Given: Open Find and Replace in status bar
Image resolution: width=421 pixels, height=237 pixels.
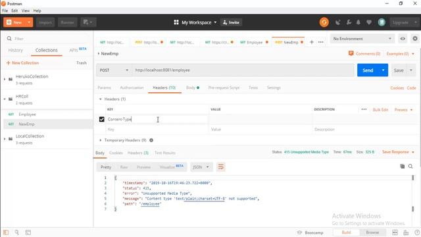Looking at the screenshot, I should pyautogui.click(x=16, y=232).
